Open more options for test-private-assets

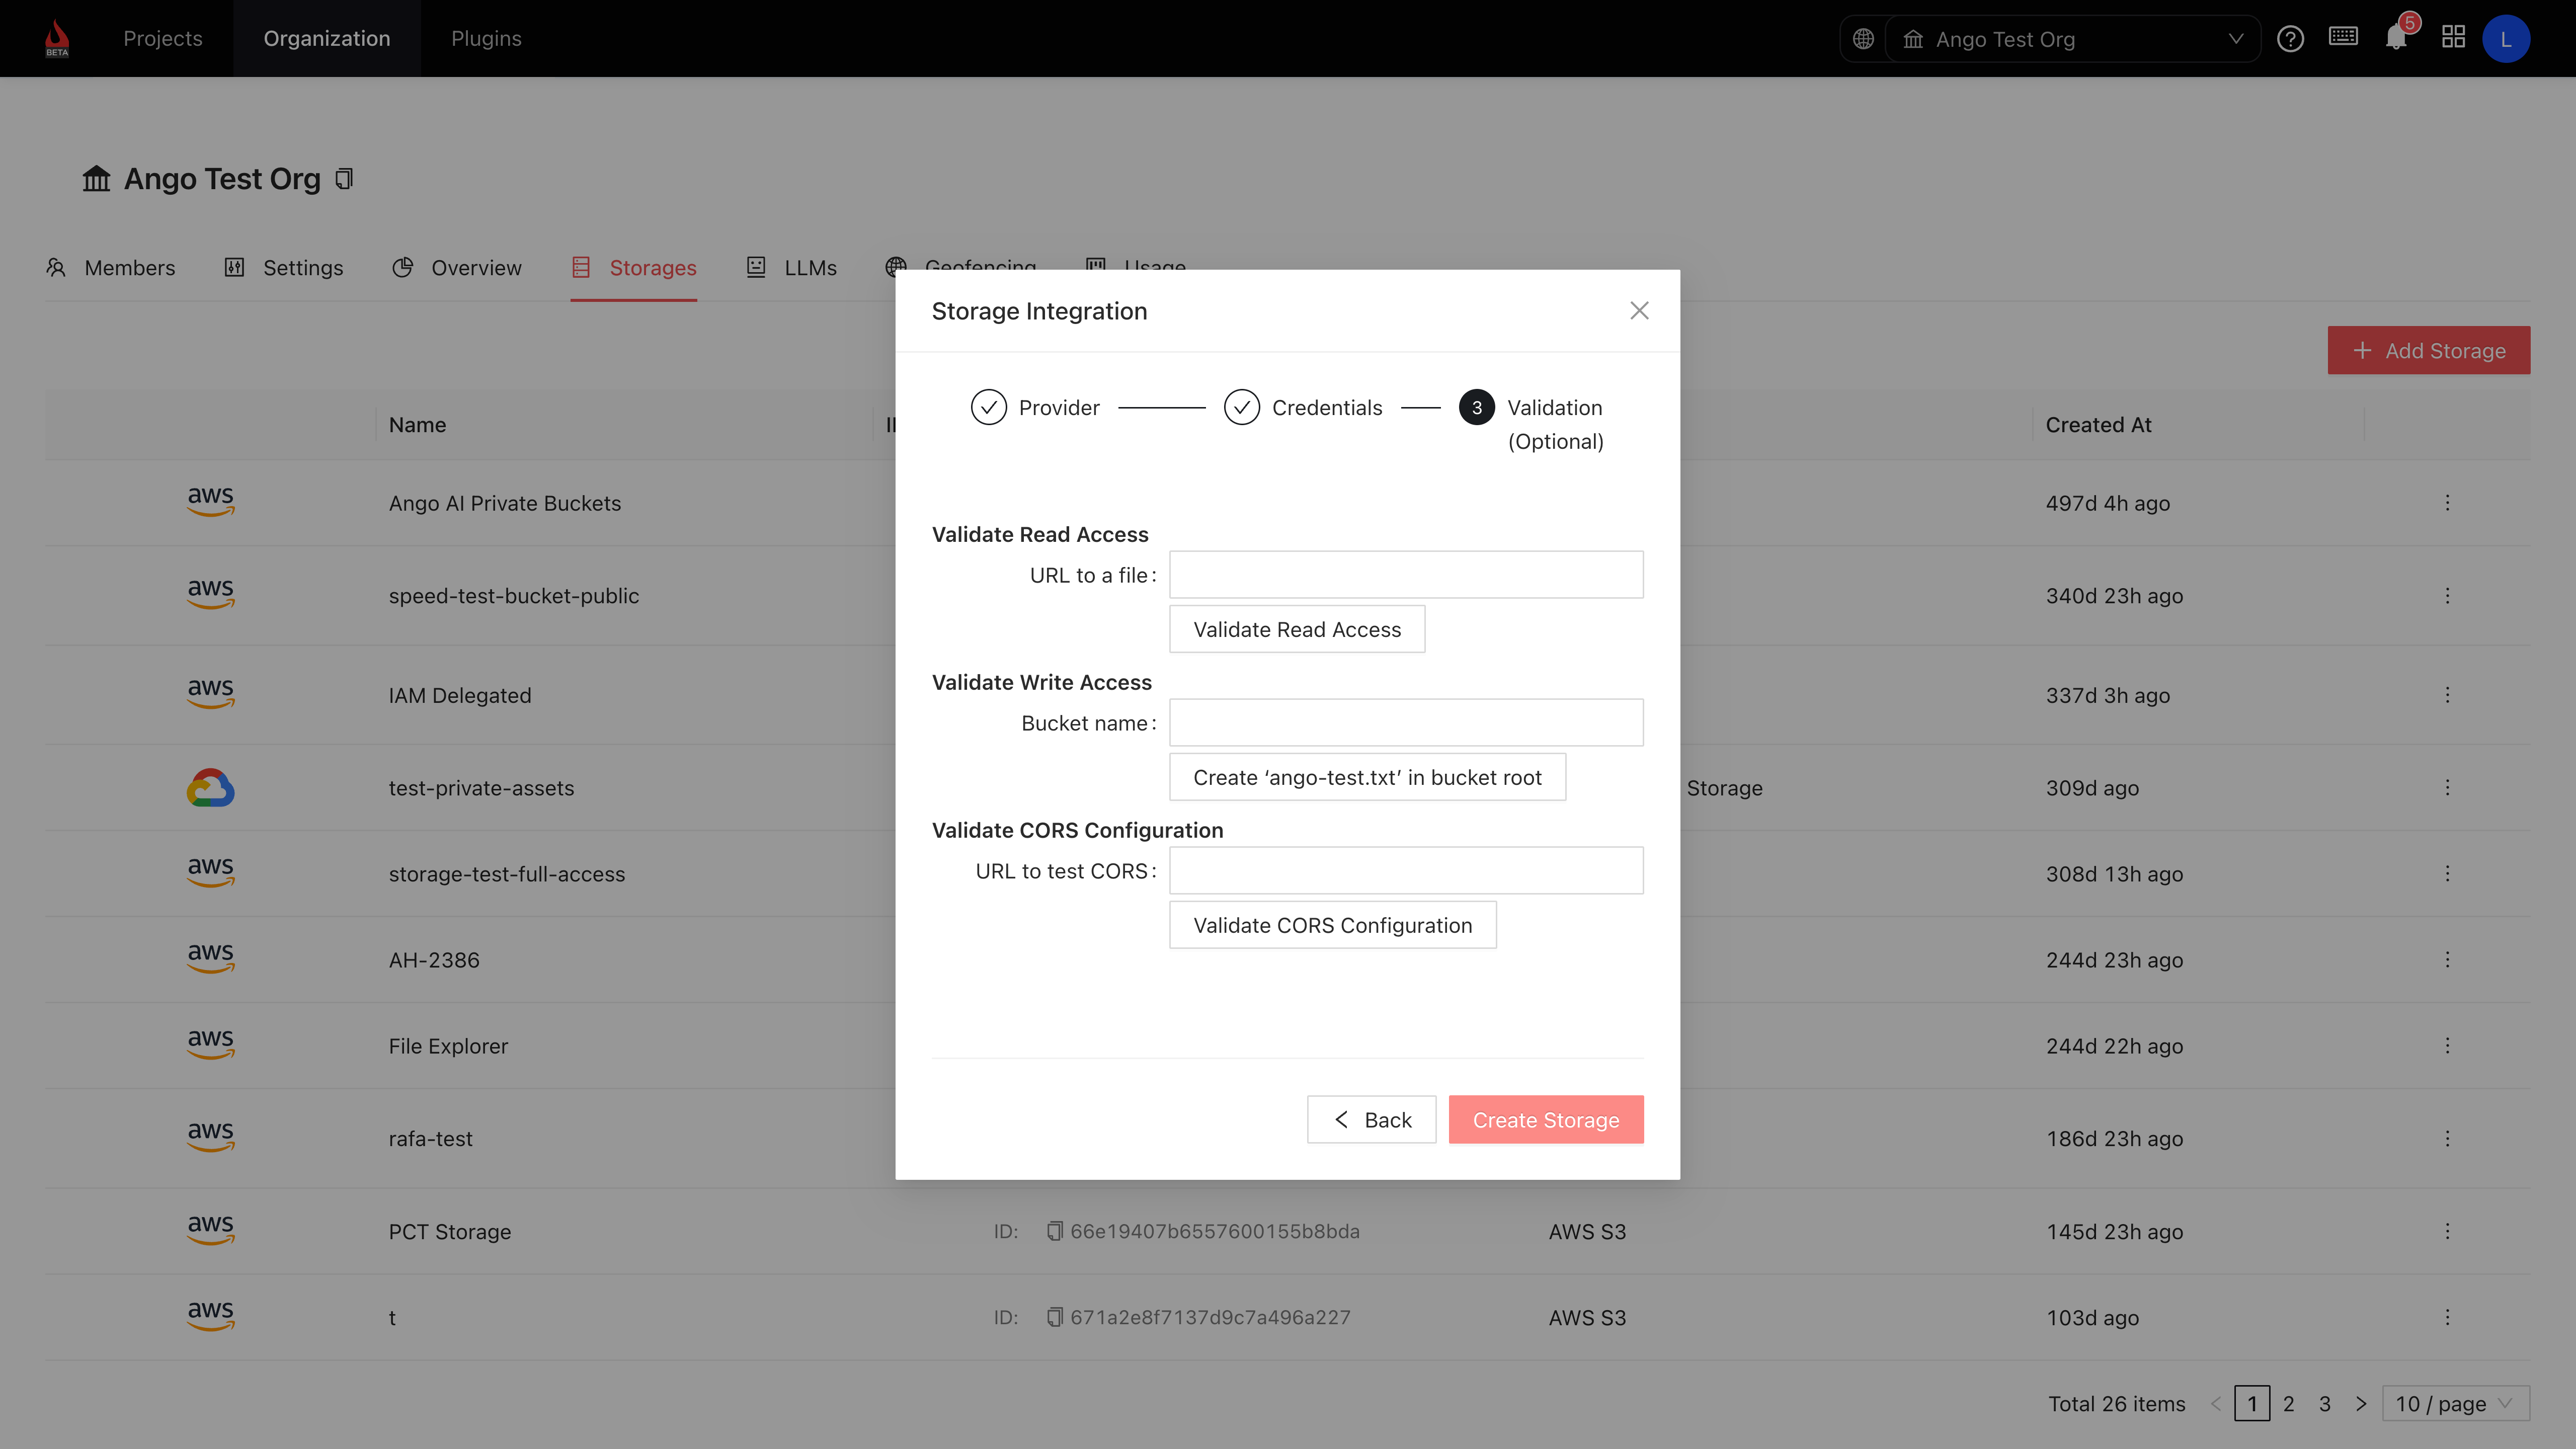[x=2447, y=788]
